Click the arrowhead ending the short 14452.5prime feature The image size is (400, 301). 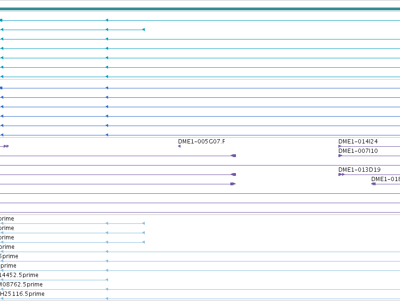click(107, 280)
